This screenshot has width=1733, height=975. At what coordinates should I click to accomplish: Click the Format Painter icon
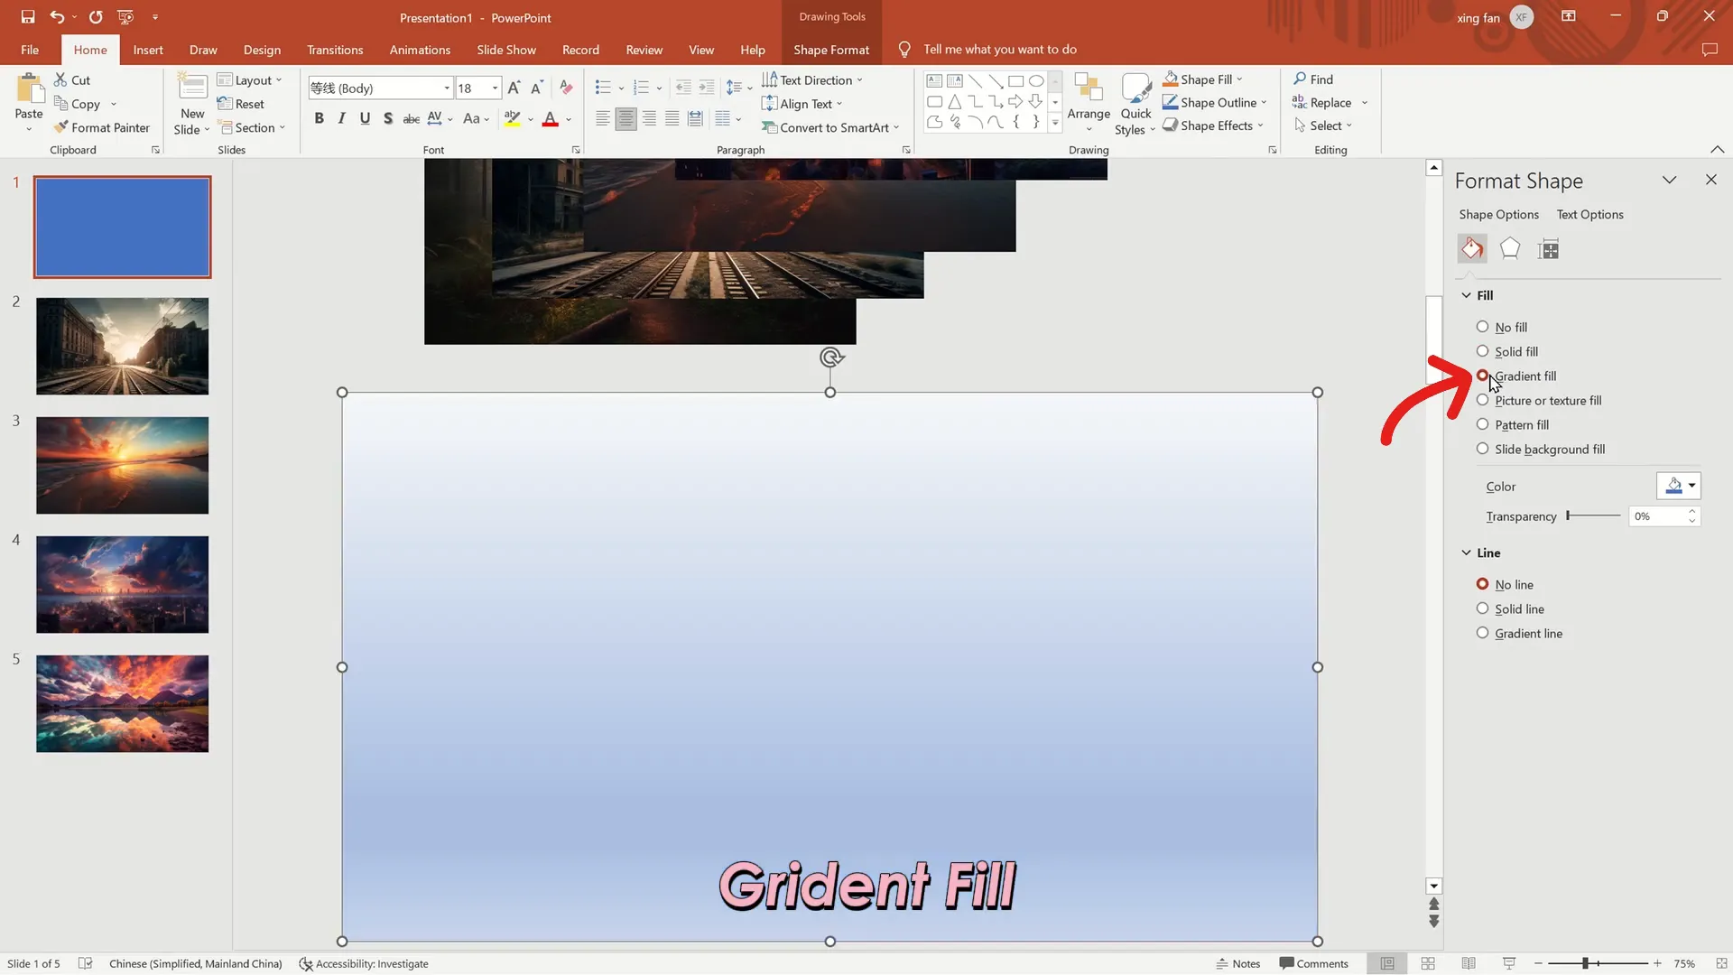click(61, 127)
